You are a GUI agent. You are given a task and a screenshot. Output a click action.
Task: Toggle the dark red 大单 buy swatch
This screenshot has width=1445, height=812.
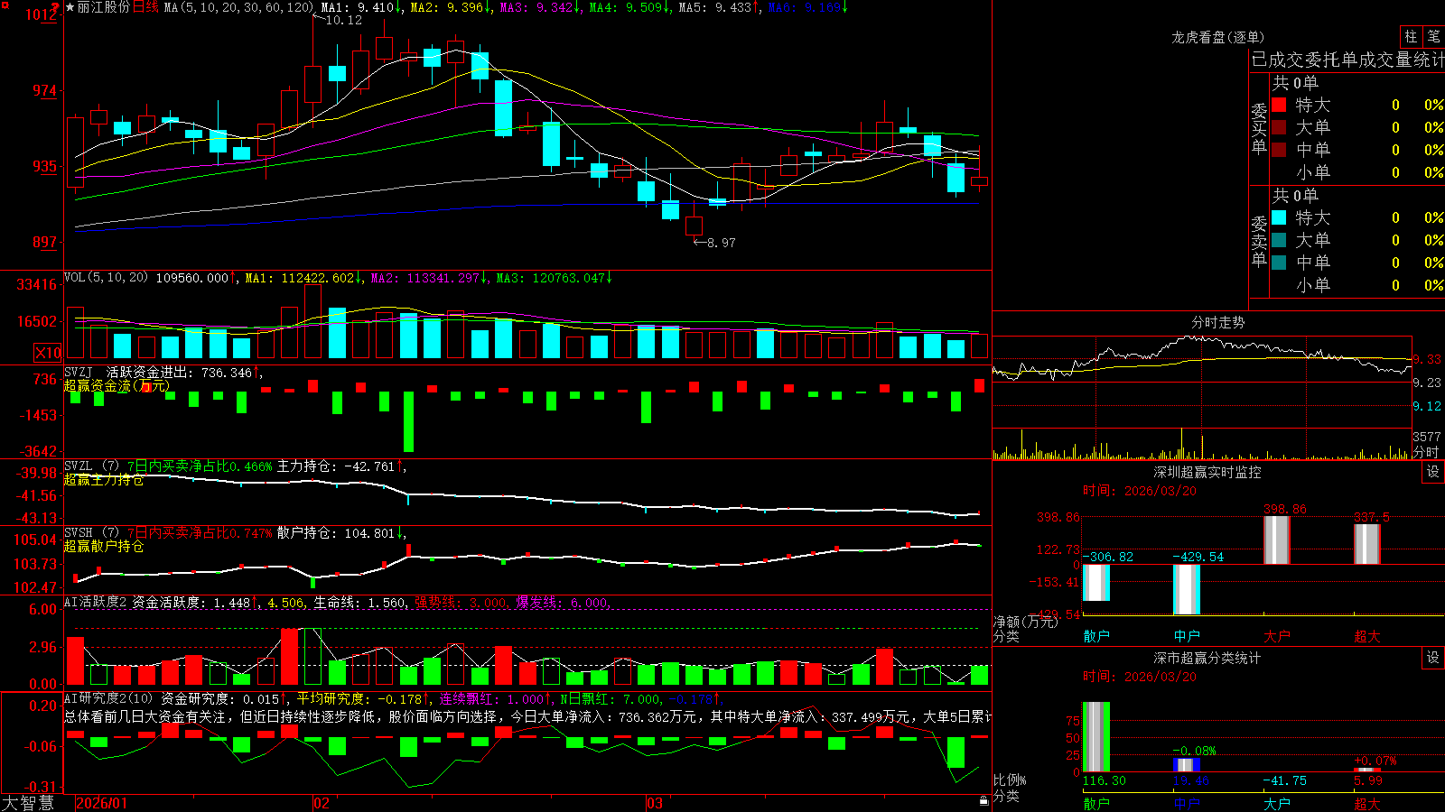pos(1279,127)
